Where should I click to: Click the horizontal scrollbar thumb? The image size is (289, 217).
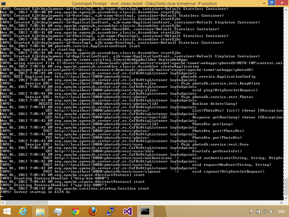[x=27, y=203]
